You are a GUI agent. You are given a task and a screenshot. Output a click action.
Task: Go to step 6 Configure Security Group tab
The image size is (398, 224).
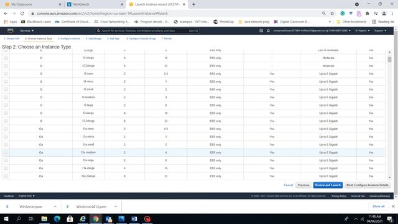[x=141, y=39]
